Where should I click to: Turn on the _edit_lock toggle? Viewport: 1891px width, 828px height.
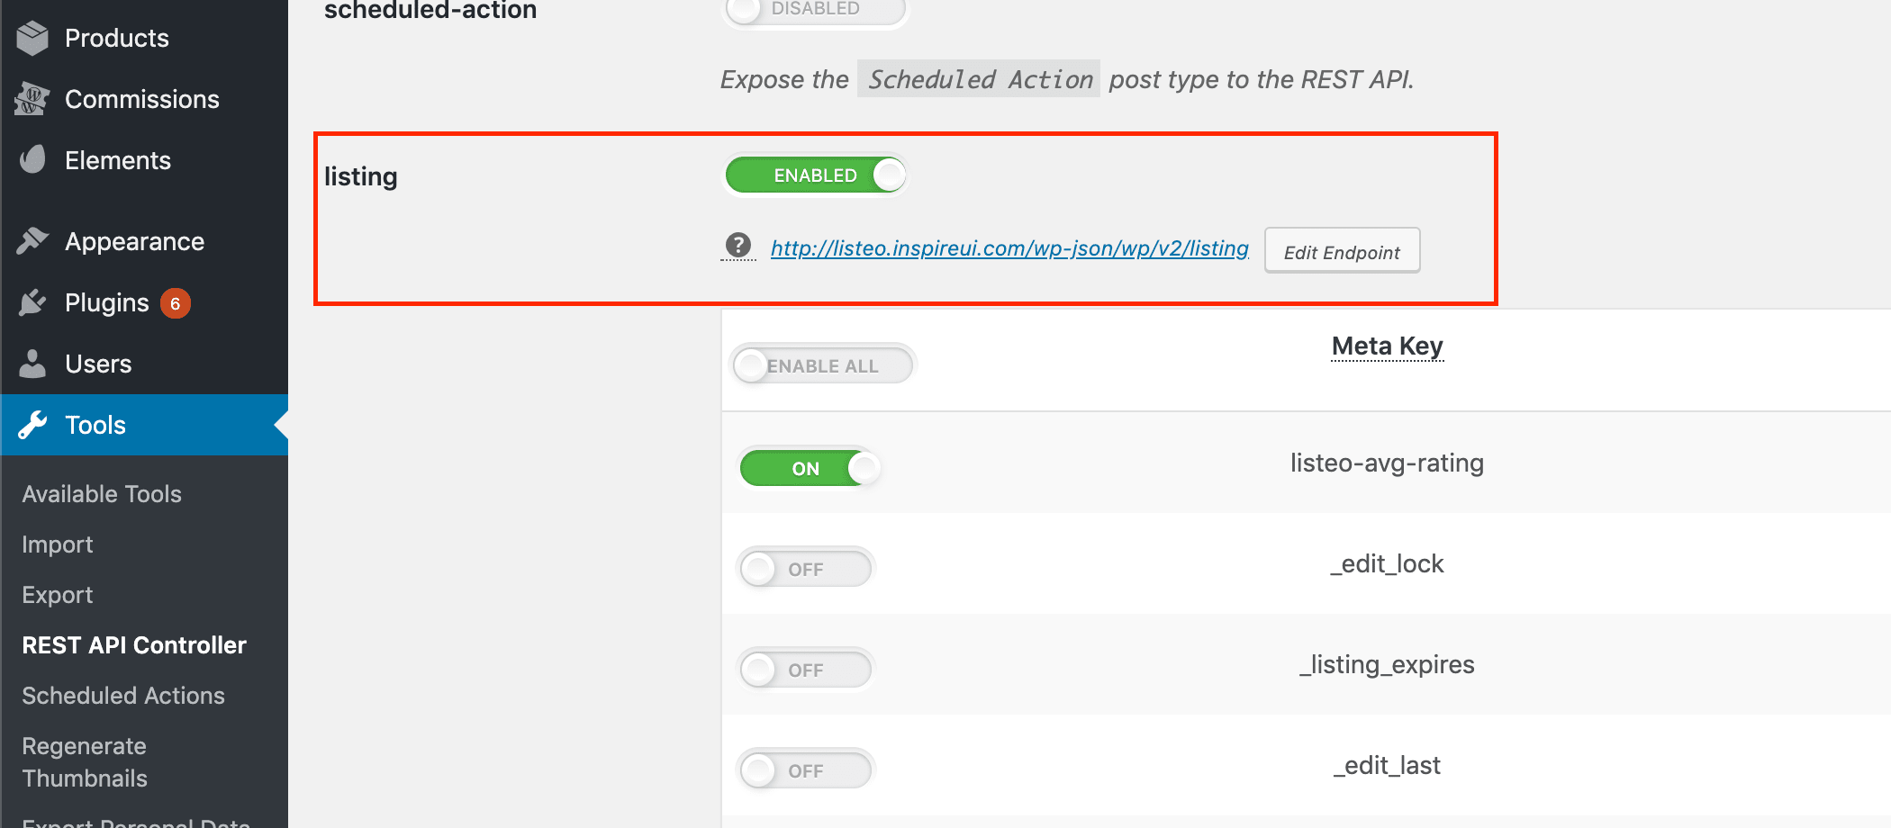pos(806,569)
